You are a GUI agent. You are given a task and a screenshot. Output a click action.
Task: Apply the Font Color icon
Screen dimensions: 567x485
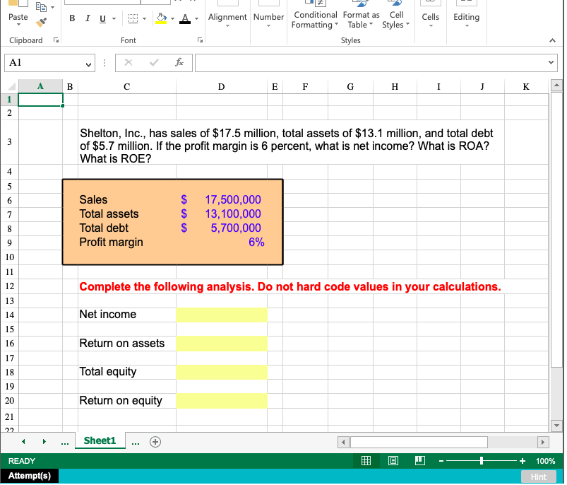(x=184, y=18)
